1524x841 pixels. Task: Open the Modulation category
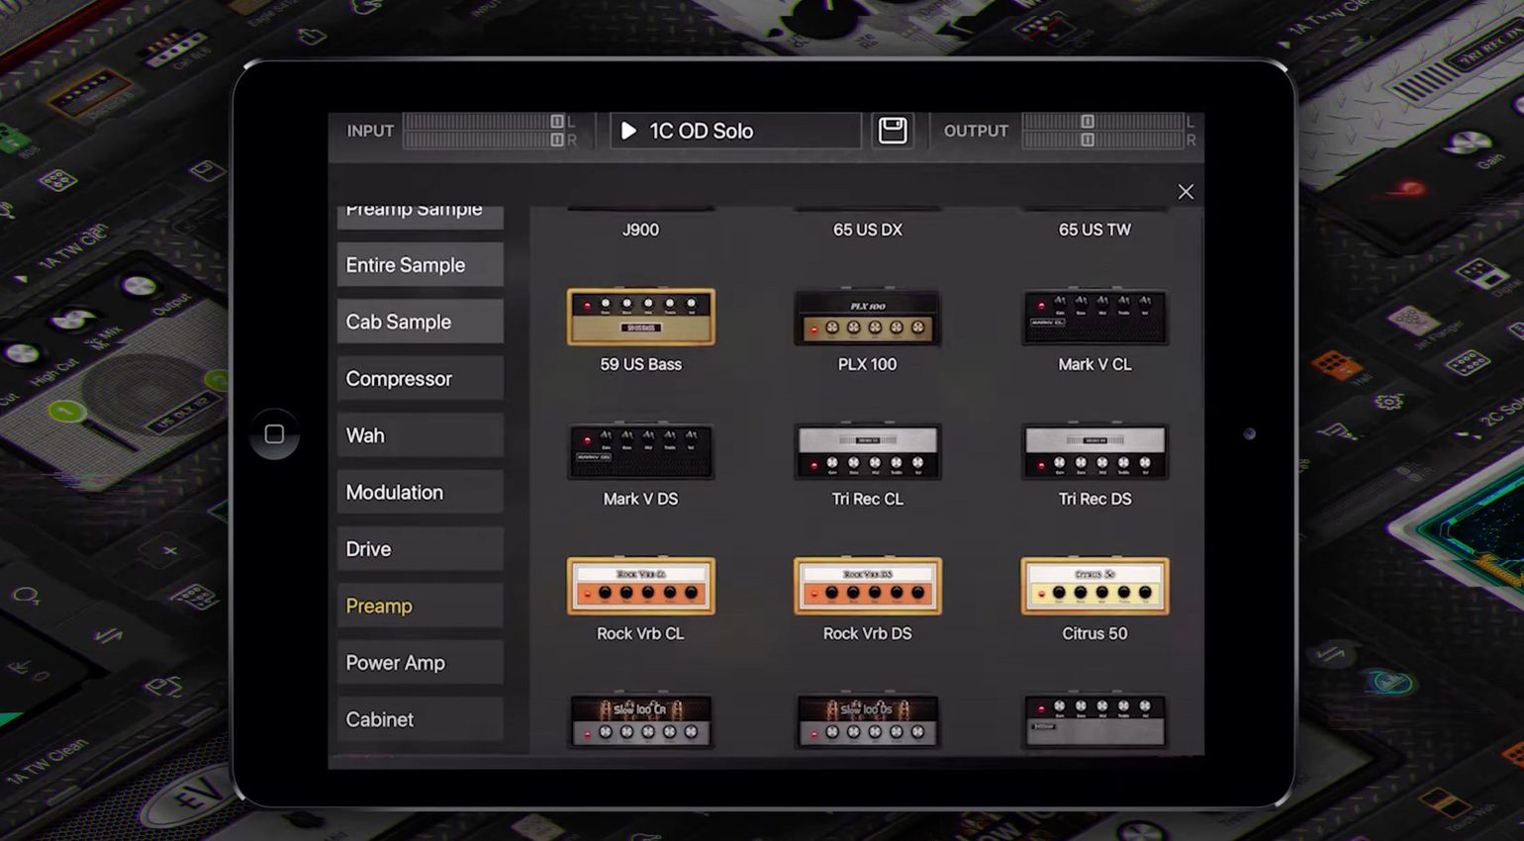click(x=420, y=492)
